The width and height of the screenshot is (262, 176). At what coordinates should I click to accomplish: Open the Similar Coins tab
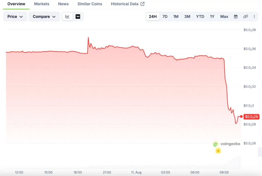90,4
